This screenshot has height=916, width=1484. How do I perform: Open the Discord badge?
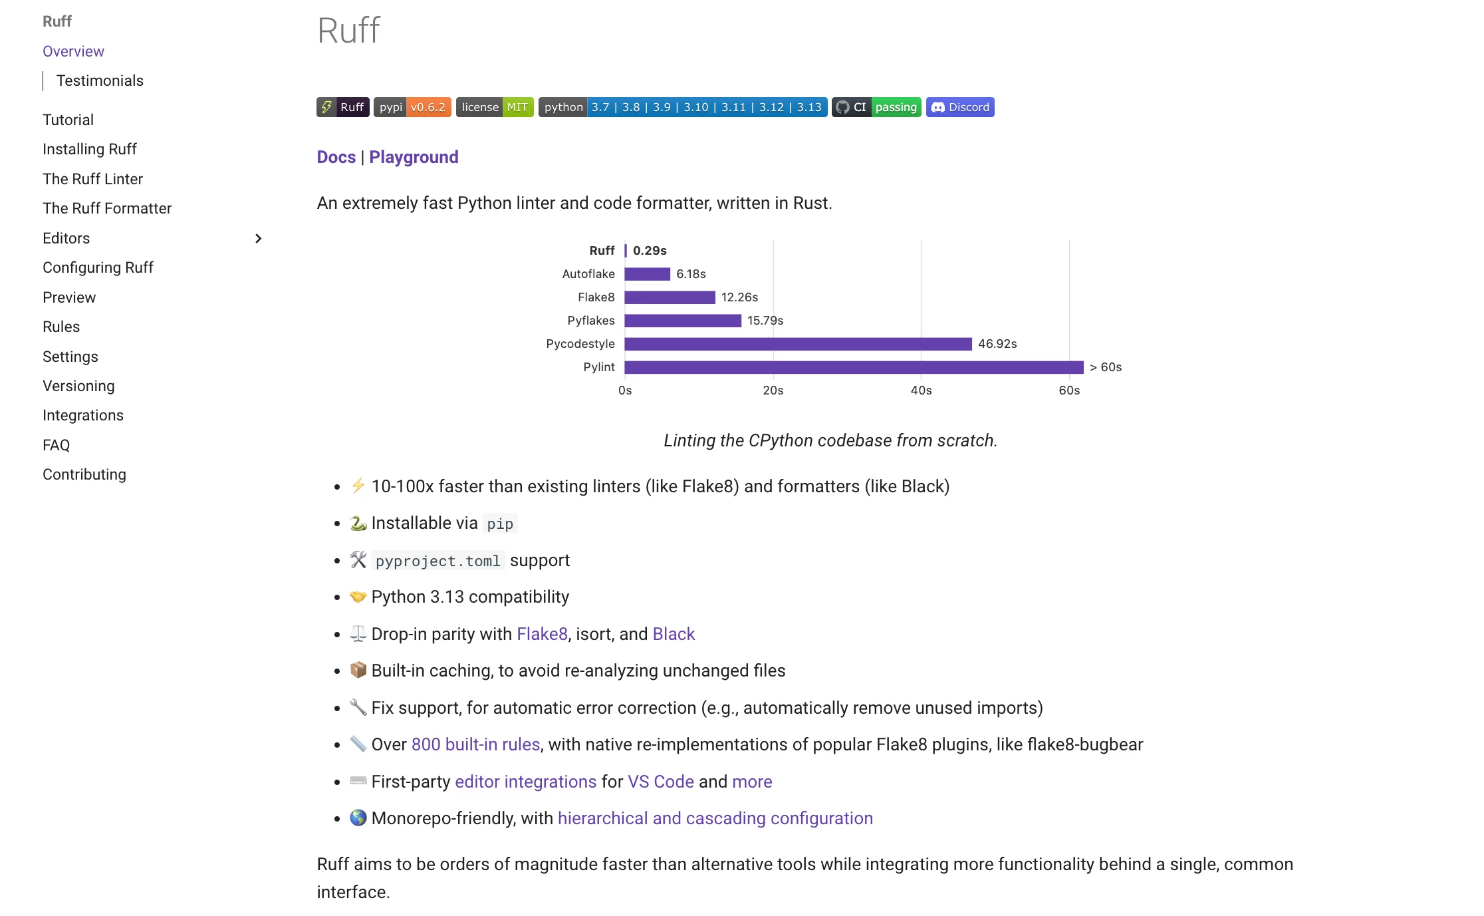point(960,107)
